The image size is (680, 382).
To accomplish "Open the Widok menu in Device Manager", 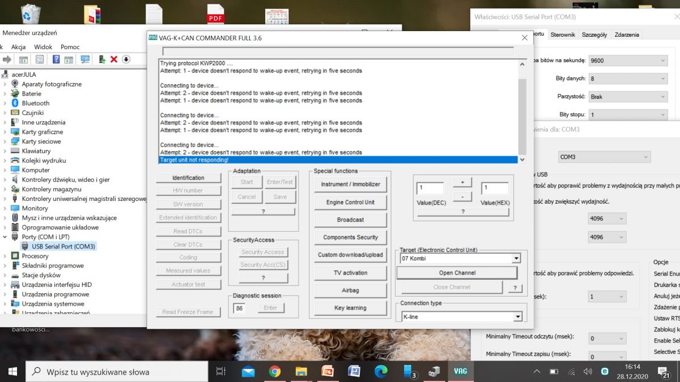I will 43,47.
